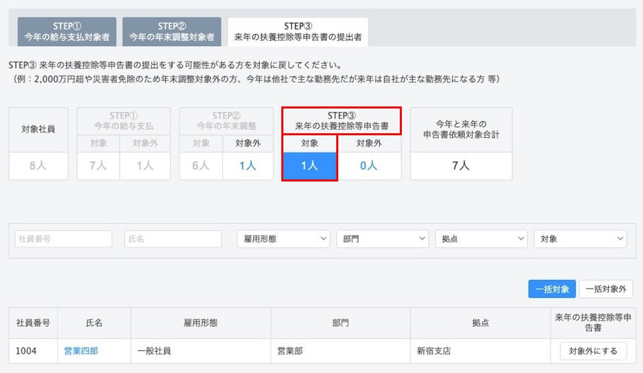Click the STEP③ 対象 1人 count cell
The image size is (643, 373).
click(x=309, y=166)
